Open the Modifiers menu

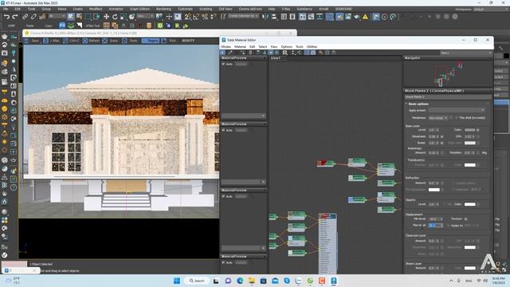pyautogui.click(x=96, y=9)
